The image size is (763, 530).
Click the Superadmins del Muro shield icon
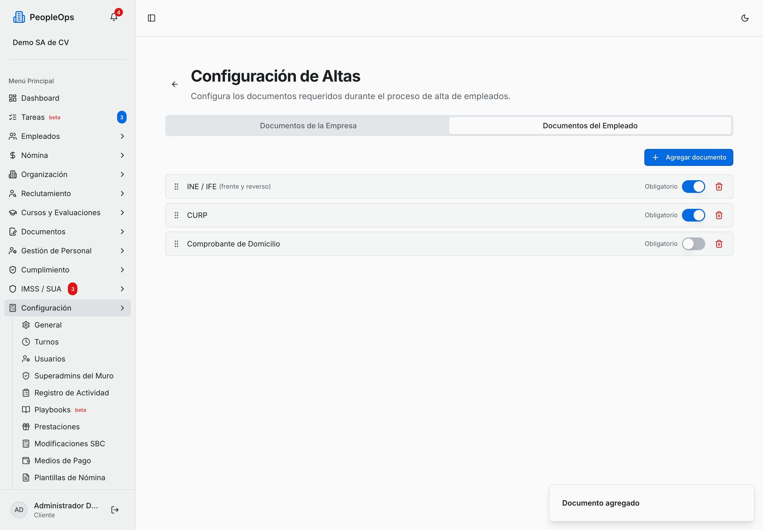26,376
